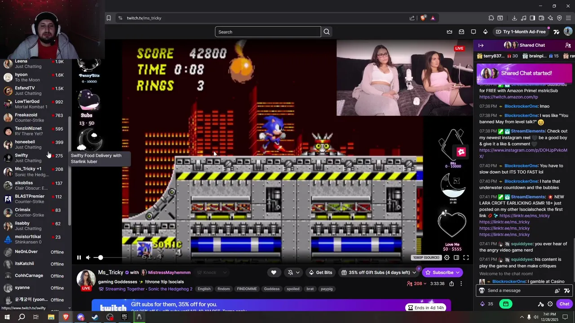Image resolution: width=575 pixels, height=323 pixels.
Task: Mute the stream using the speaker icon
Action: pos(88,258)
